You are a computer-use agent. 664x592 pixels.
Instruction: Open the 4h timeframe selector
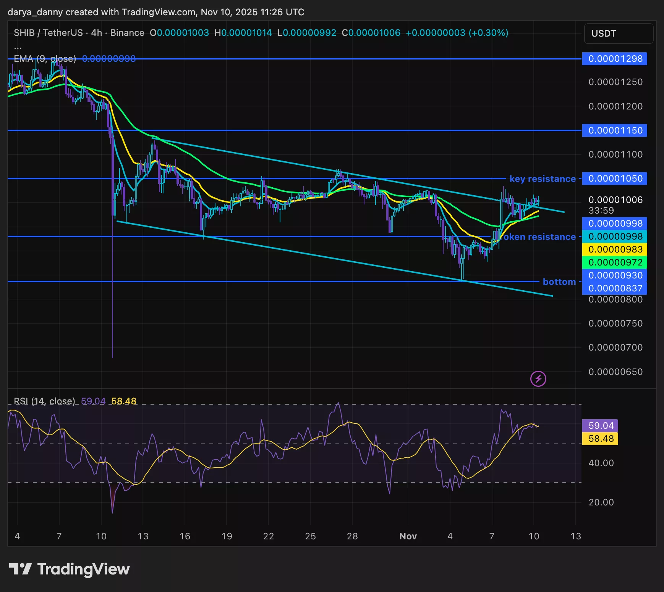[x=96, y=32]
